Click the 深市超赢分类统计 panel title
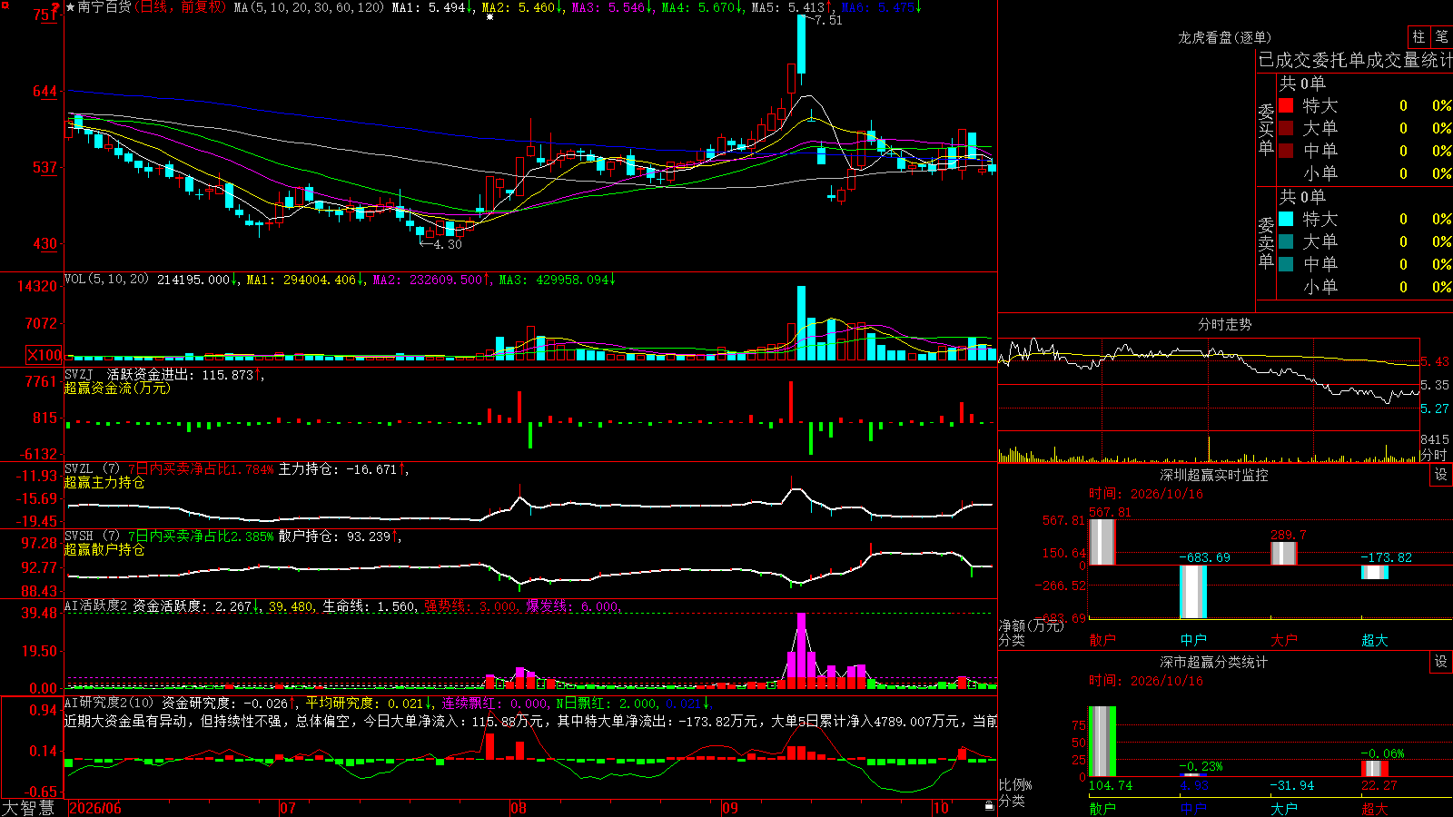This screenshot has width=1453, height=817. pos(1214,662)
